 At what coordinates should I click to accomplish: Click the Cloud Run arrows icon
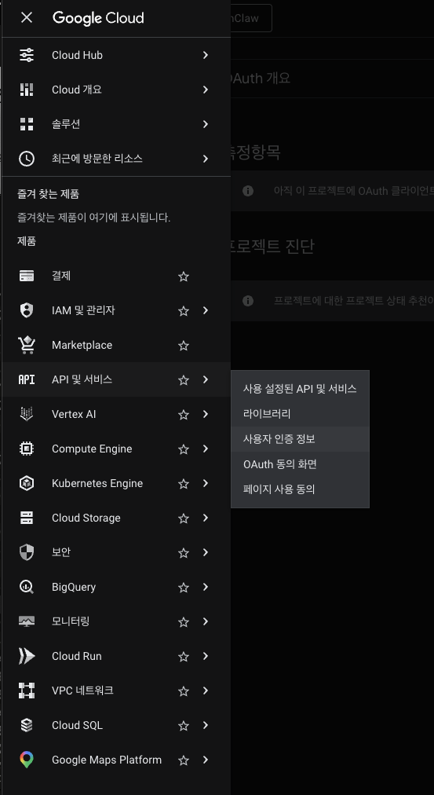tap(27, 656)
